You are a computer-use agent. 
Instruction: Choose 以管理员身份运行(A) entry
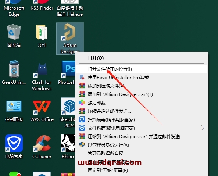142,145
